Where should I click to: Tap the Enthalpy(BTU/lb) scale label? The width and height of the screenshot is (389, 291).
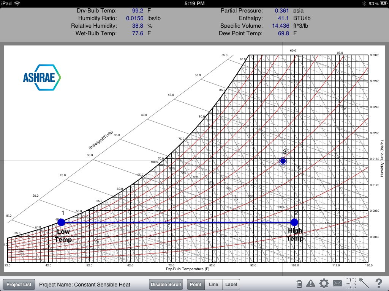click(x=101, y=140)
